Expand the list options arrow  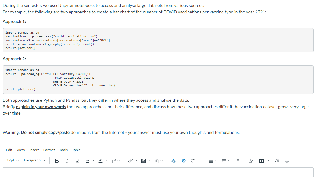pyautogui.click(x=229, y=161)
